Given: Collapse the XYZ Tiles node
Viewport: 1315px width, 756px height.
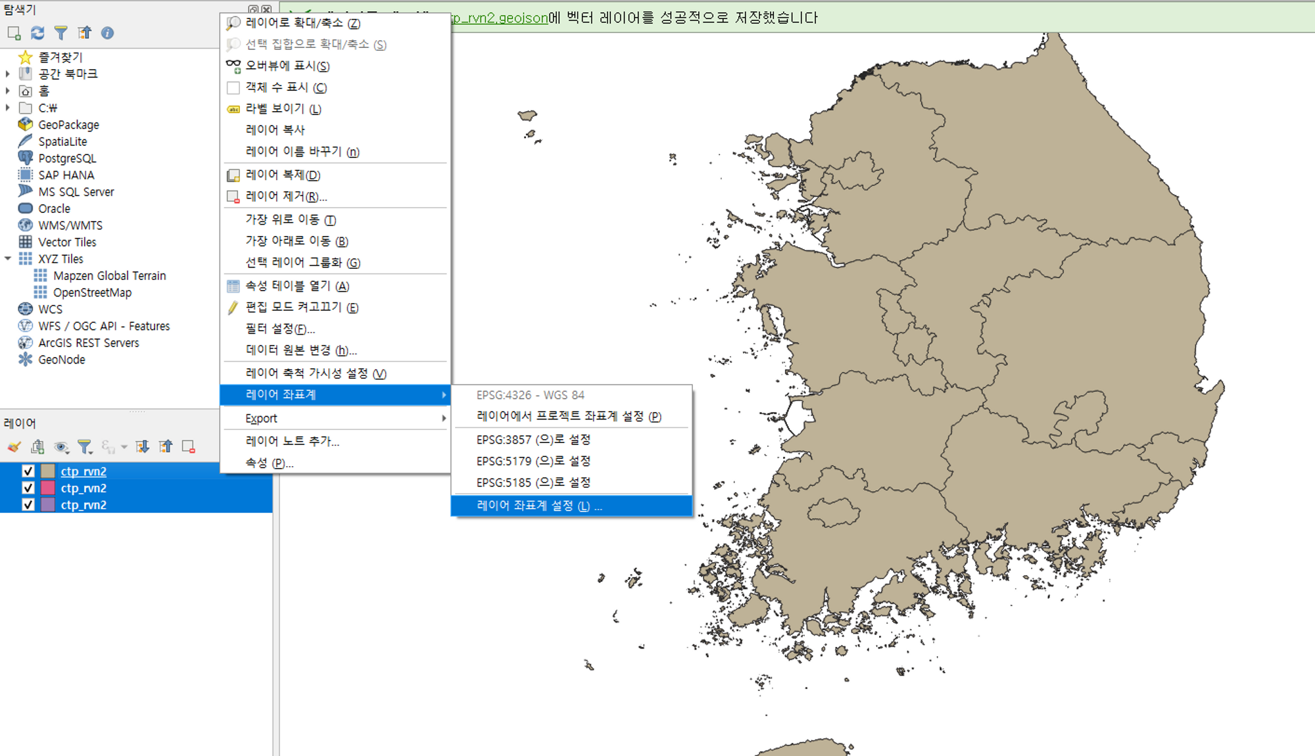Looking at the screenshot, I should [8, 259].
